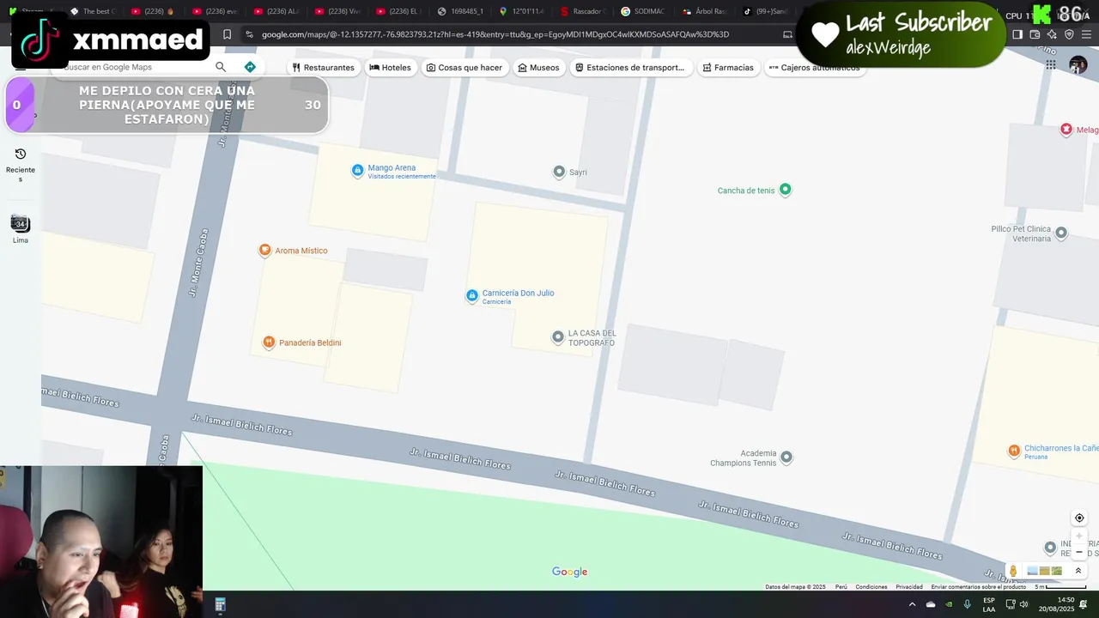Switch to the Árbol Rasc browser tab
Screen dimensions: 1099x618
(x=705, y=11)
